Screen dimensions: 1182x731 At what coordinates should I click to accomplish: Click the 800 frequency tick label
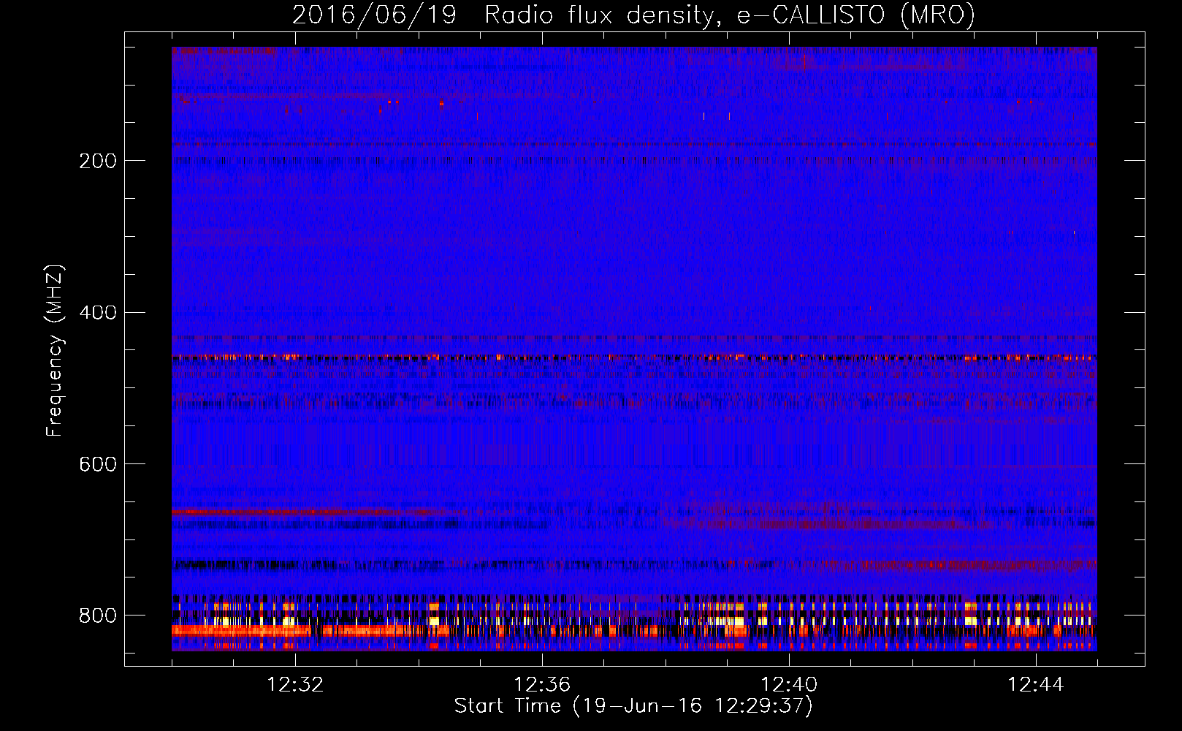point(98,616)
